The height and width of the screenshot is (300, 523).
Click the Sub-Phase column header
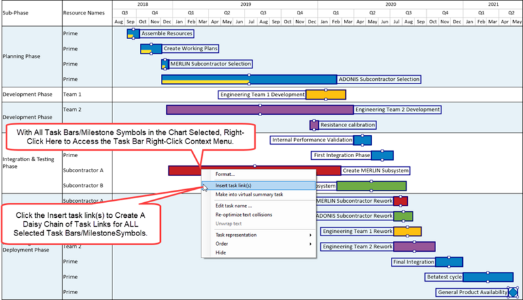point(15,13)
